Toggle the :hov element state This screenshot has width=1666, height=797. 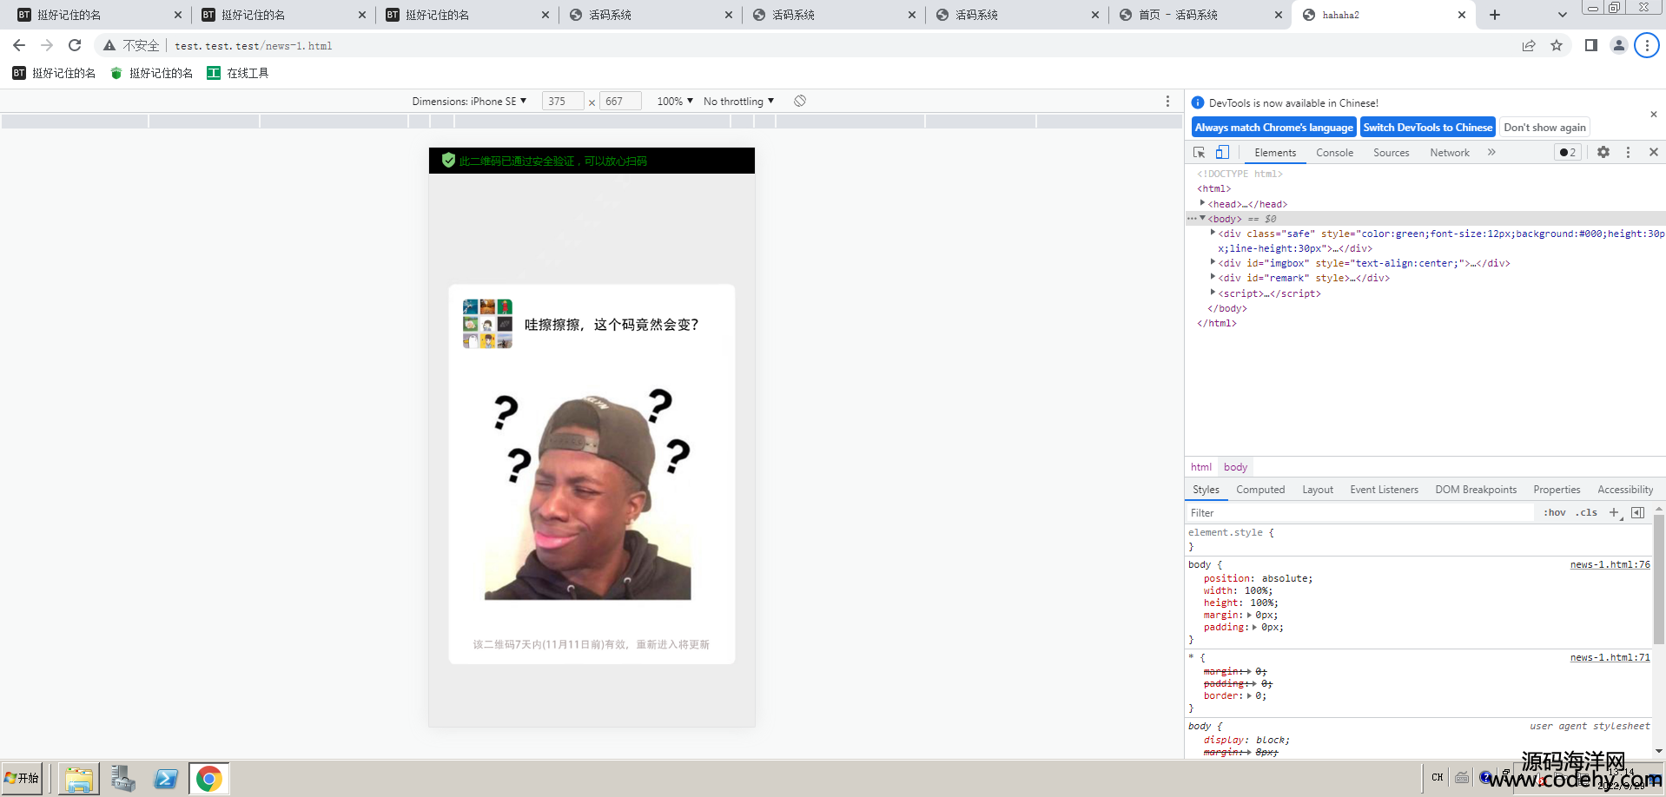(1554, 512)
